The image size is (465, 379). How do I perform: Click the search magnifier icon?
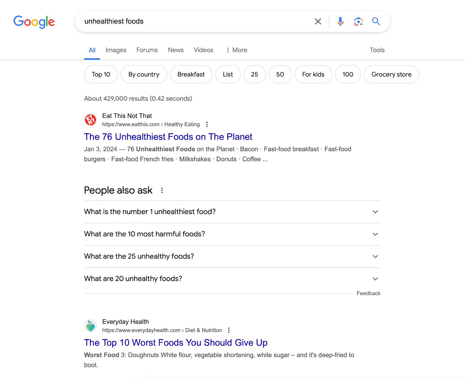376,21
